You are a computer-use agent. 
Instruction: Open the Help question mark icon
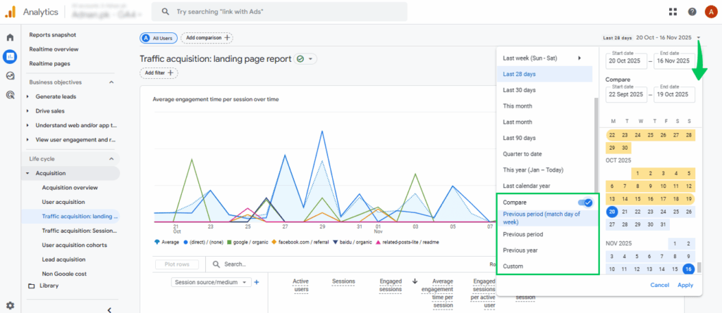click(x=692, y=12)
